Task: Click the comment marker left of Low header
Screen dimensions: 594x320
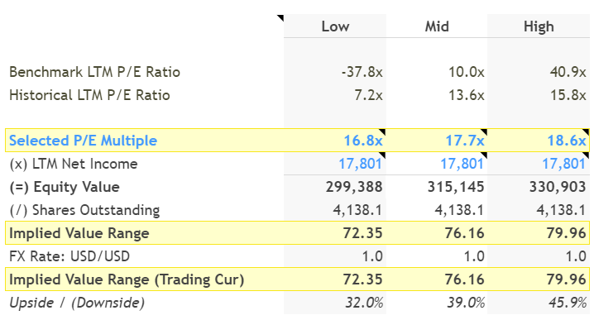Action: 281,17
